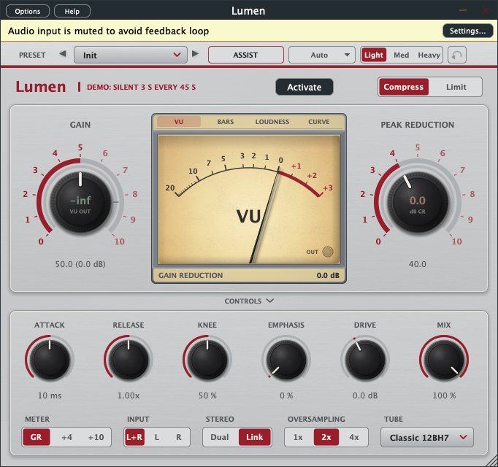Click the Activate button
The image size is (498, 467).
tap(304, 87)
